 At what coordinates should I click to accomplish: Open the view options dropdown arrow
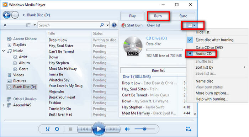coord(35,25)
